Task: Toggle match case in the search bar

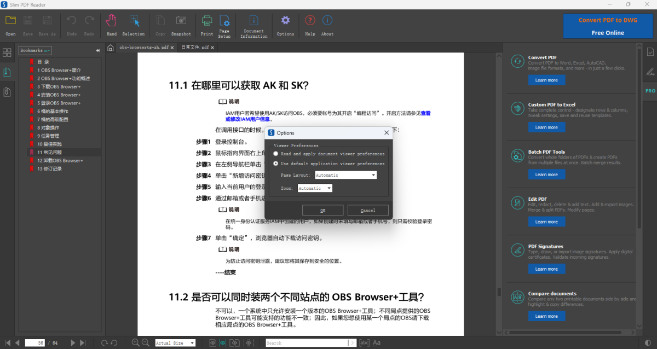Action: coord(377,343)
